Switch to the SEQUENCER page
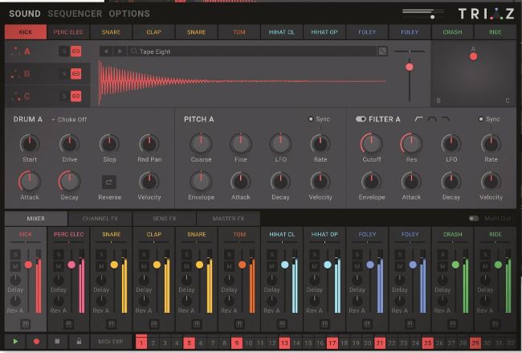This screenshot has width=522, height=353. [x=75, y=14]
